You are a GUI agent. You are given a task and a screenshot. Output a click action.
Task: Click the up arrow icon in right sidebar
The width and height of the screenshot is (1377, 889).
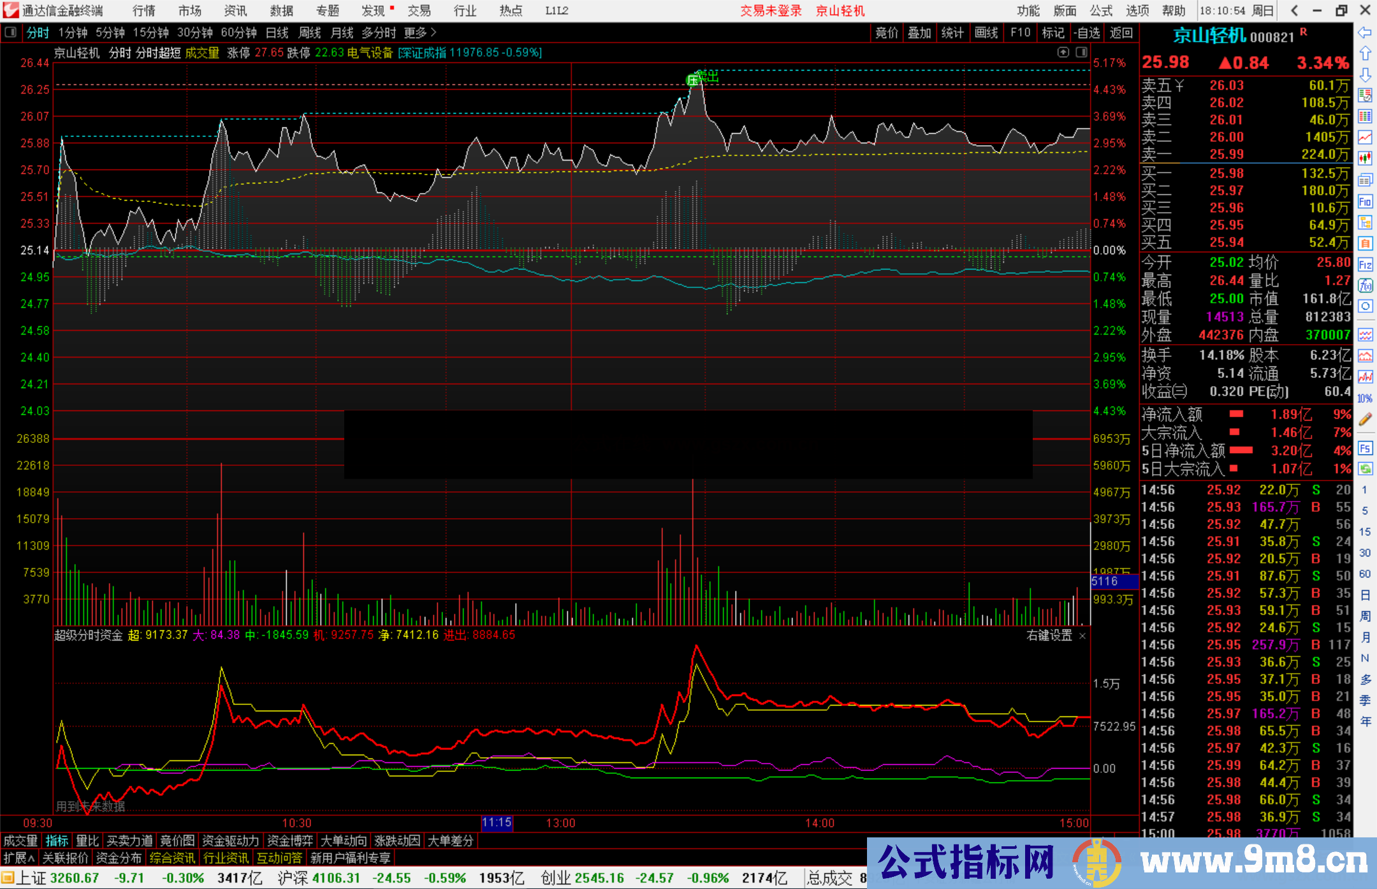pyautogui.click(x=1365, y=54)
